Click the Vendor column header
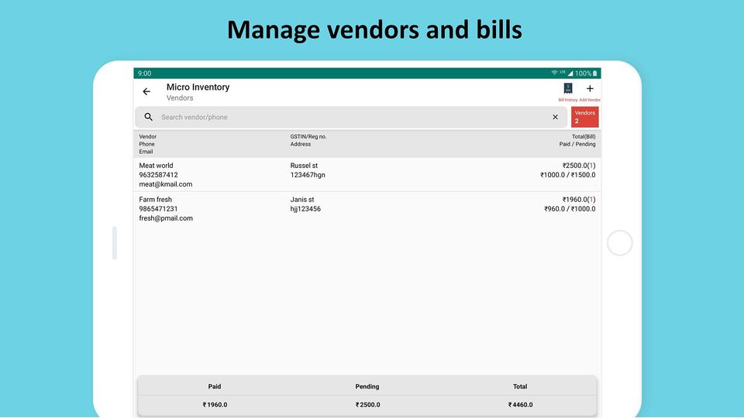Viewport: 744px width, 418px height. 147,136
